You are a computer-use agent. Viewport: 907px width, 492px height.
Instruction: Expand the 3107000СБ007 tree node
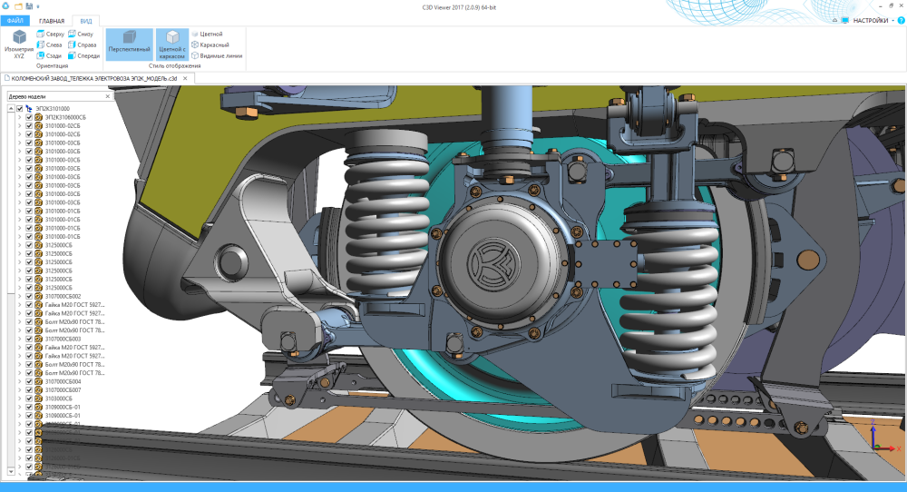[x=20, y=389]
